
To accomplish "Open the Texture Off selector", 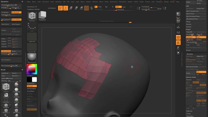I will (x=32, y=48).
